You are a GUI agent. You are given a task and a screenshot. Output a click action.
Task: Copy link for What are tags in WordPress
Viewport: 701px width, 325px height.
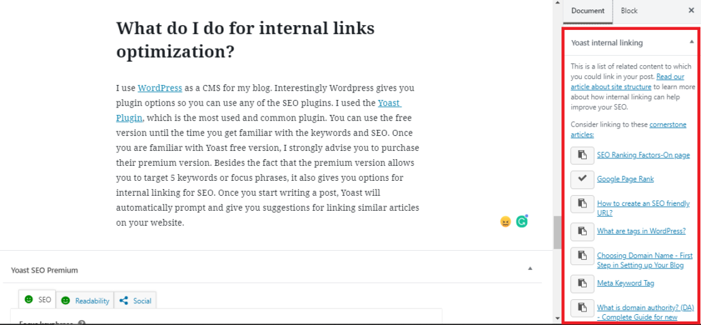pos(582,231)
